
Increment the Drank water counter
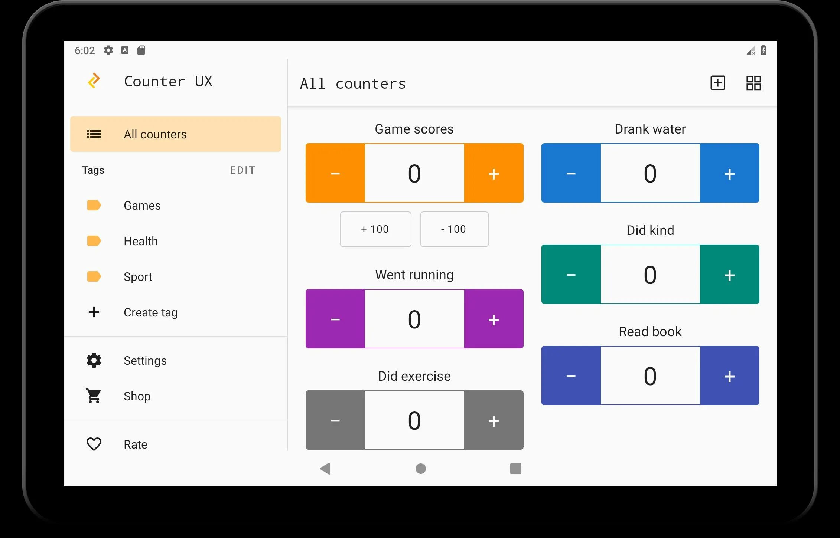[x=729, y=173]
